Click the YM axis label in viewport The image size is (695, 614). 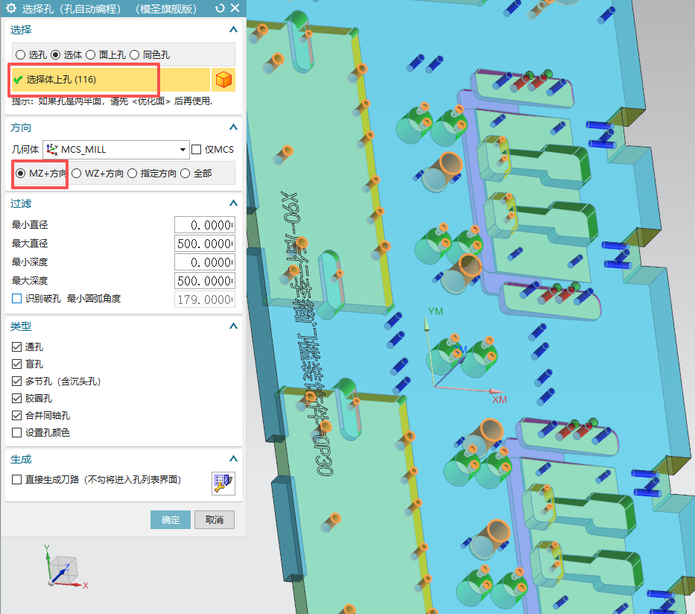[x=436, y=311]
